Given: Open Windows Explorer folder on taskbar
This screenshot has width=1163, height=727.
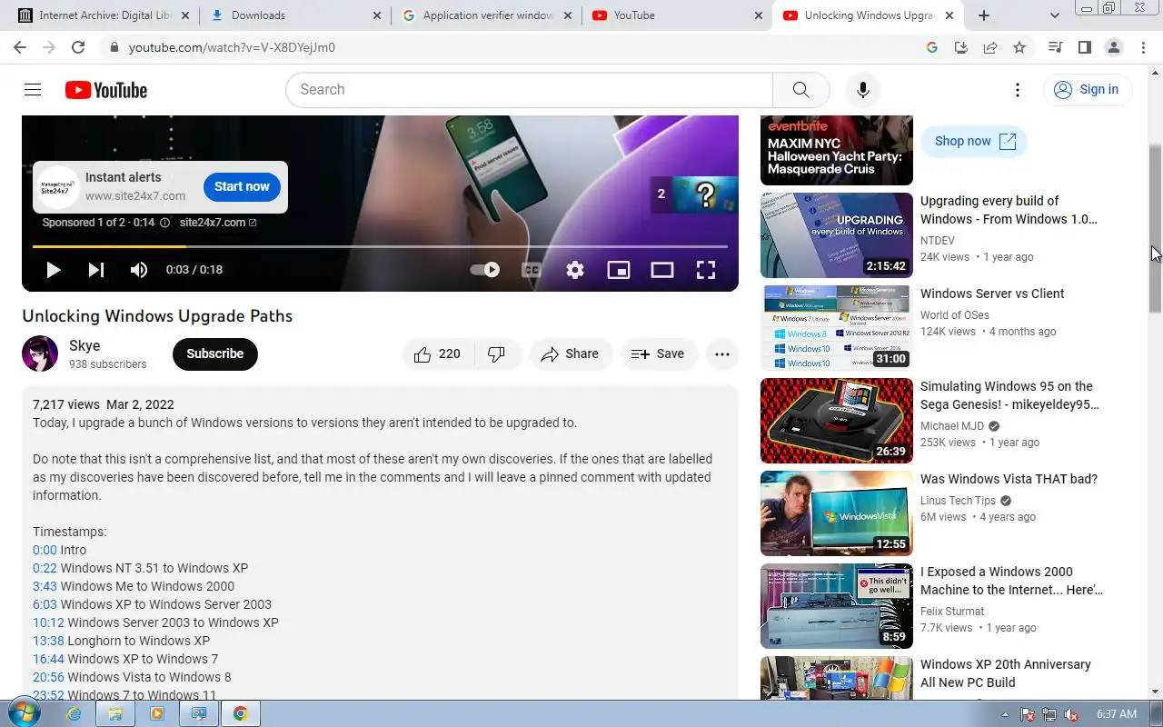Looking at the screenshot, I should click(x=115, y=713).
